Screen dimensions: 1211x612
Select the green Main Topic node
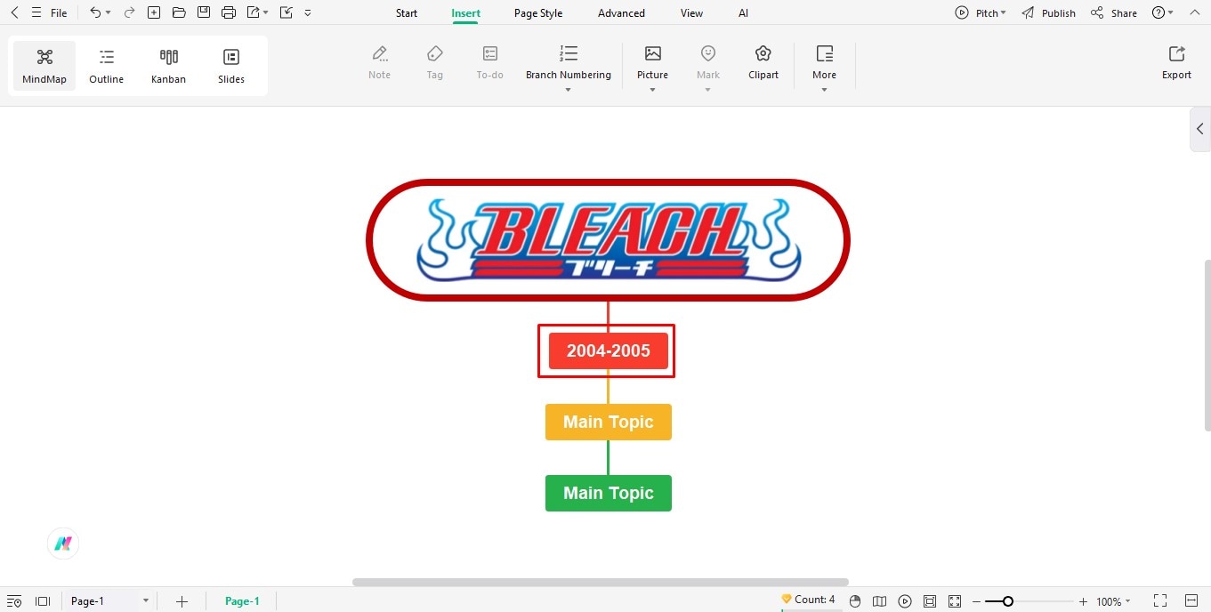point(609,493)
